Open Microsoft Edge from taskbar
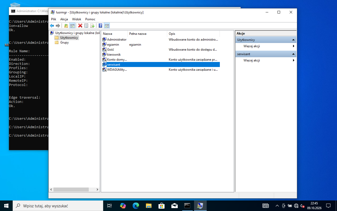Screen dimensions: 337x211 click(136, 206)
